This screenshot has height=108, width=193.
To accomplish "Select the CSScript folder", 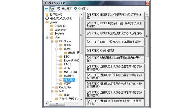I will point(60,26).
